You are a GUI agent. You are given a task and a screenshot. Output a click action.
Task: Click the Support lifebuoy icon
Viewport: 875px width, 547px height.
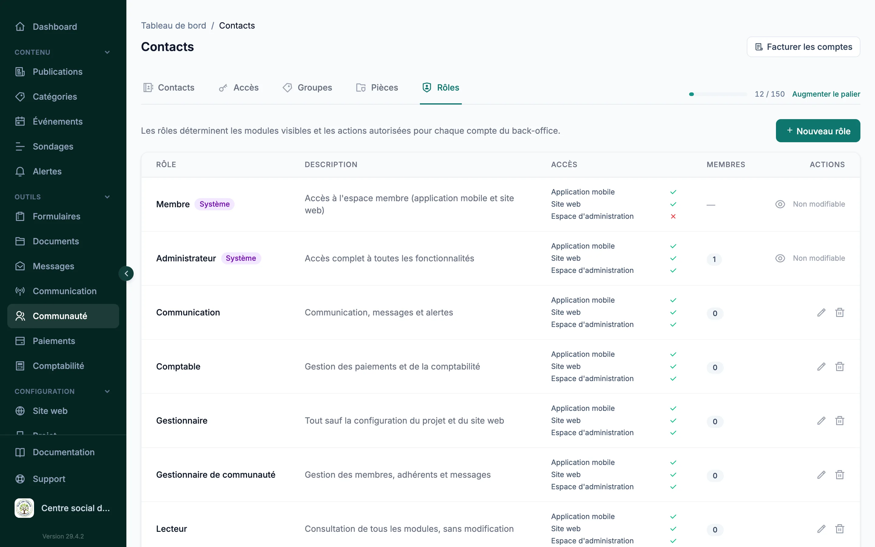coord(20,479)
